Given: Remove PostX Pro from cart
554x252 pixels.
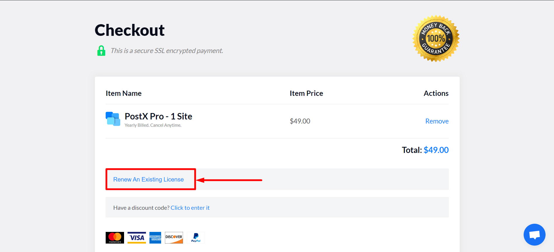Looking at the screenshot, I should point(437,121).
